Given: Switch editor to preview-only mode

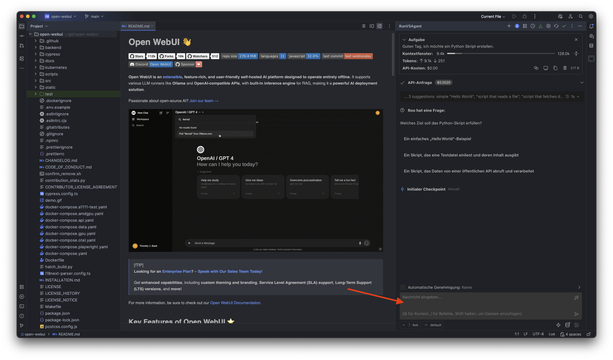Looking at the screenshot, I should [380, 26].
